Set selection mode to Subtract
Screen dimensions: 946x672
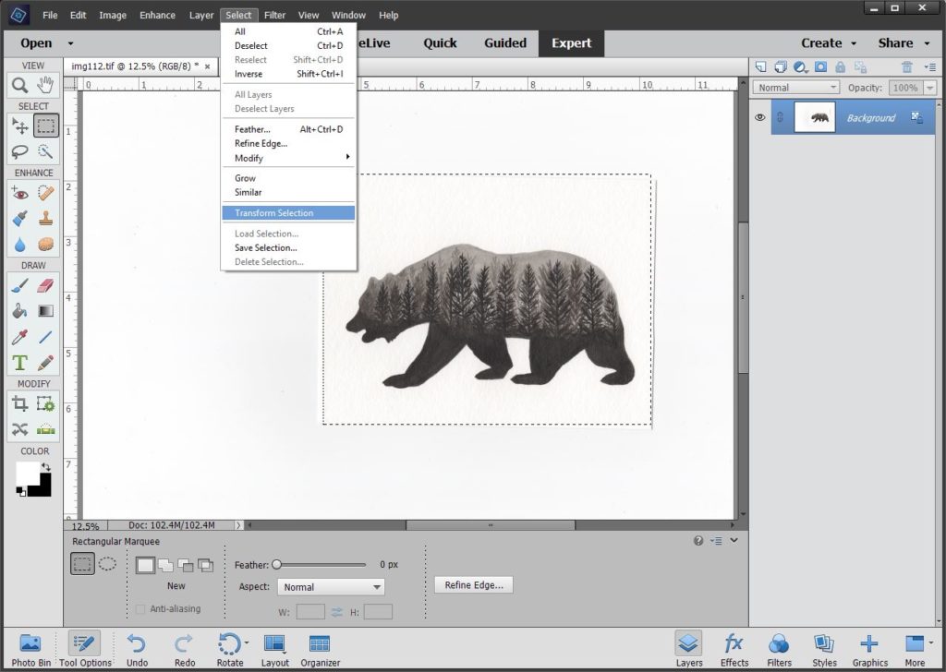click(x=186, y=565)
